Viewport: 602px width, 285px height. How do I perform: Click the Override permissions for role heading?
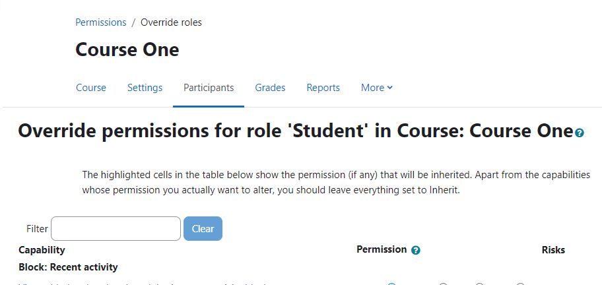pyautogui.click(x=296, y=131)
